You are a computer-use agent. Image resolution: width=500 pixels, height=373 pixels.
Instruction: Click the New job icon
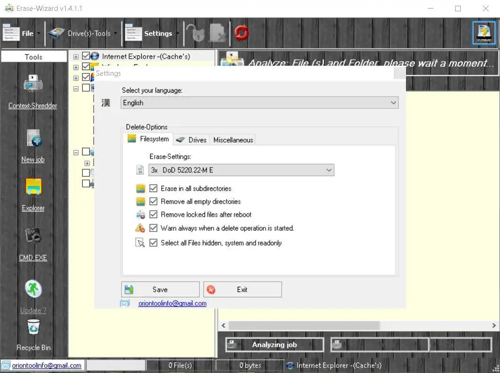coord(34,138)
